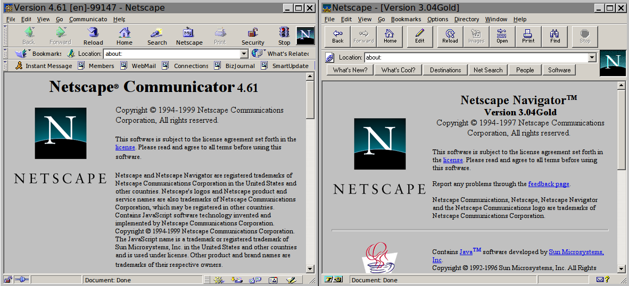This screenshot has width=629, height=286.
Task: Follow the Java link in Navigator 3.04Gold page
Action: (470, 251)
